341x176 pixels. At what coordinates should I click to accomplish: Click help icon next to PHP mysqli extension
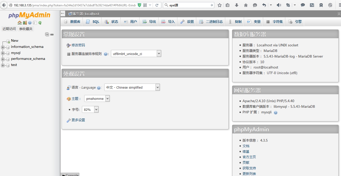tap(276, 112)
